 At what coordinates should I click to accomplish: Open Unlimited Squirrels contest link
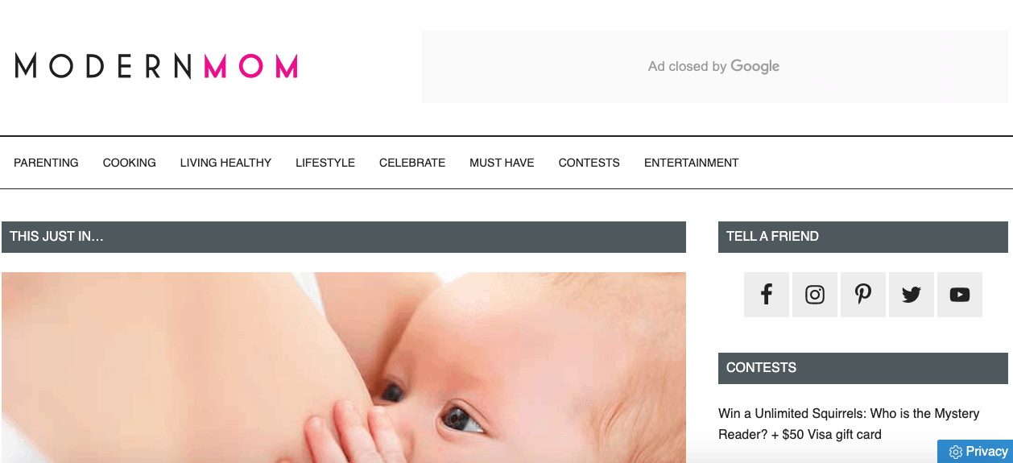849,424
